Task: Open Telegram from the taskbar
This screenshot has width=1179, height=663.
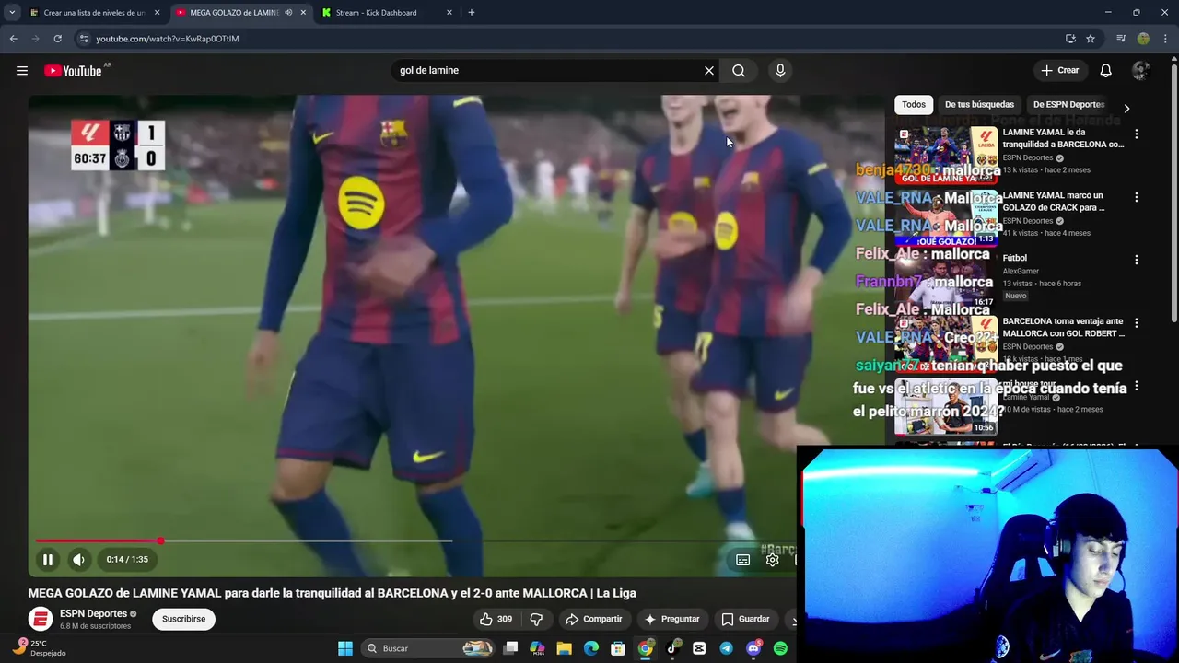Action: pos(726,648)
